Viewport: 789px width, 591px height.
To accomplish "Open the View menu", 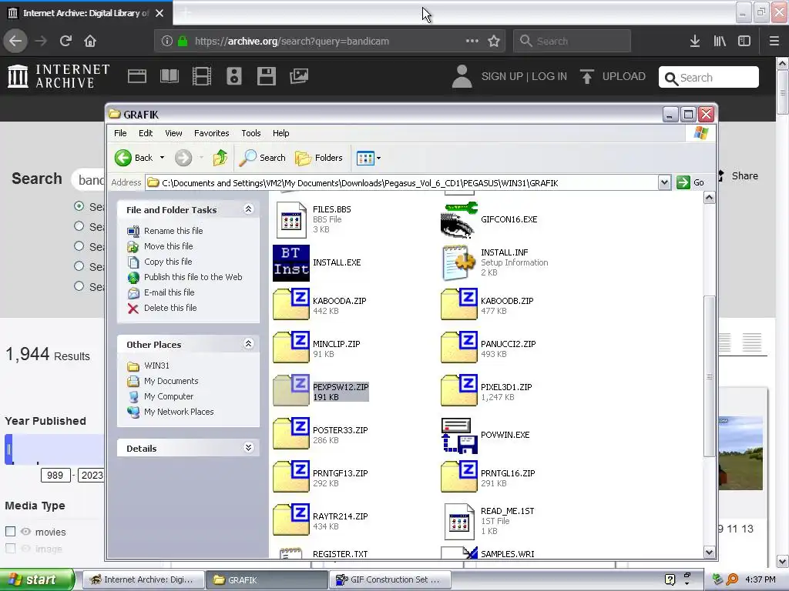I will pyautogui.click(x=173, y=133).
